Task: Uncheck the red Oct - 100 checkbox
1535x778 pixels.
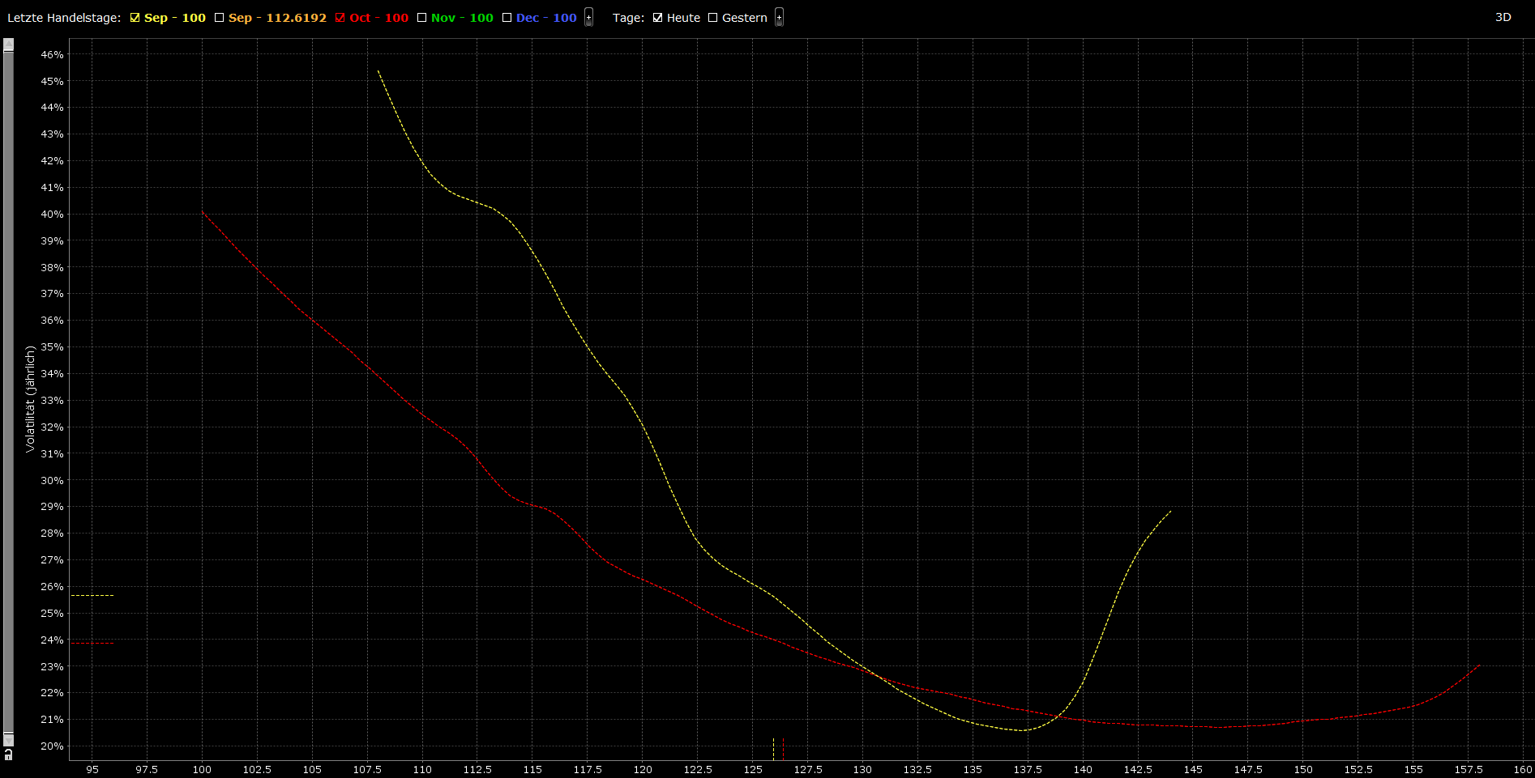Action: point(340,18)
